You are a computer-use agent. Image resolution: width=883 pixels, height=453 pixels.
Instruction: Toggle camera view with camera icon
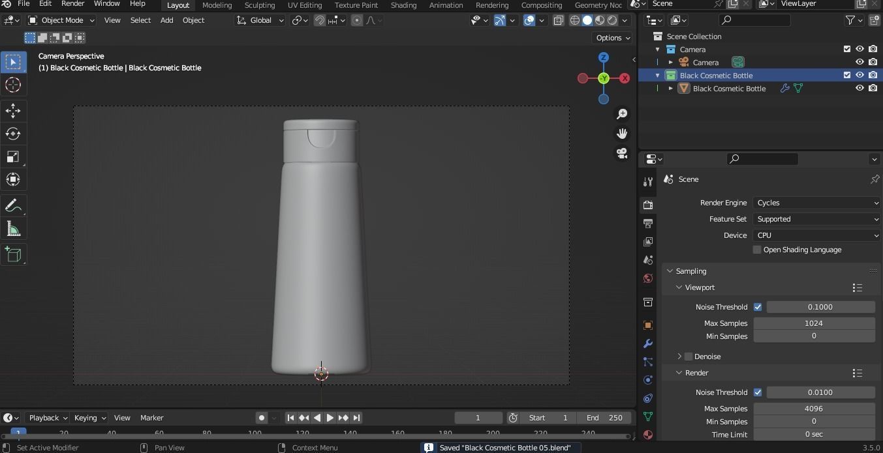point(622,153)
